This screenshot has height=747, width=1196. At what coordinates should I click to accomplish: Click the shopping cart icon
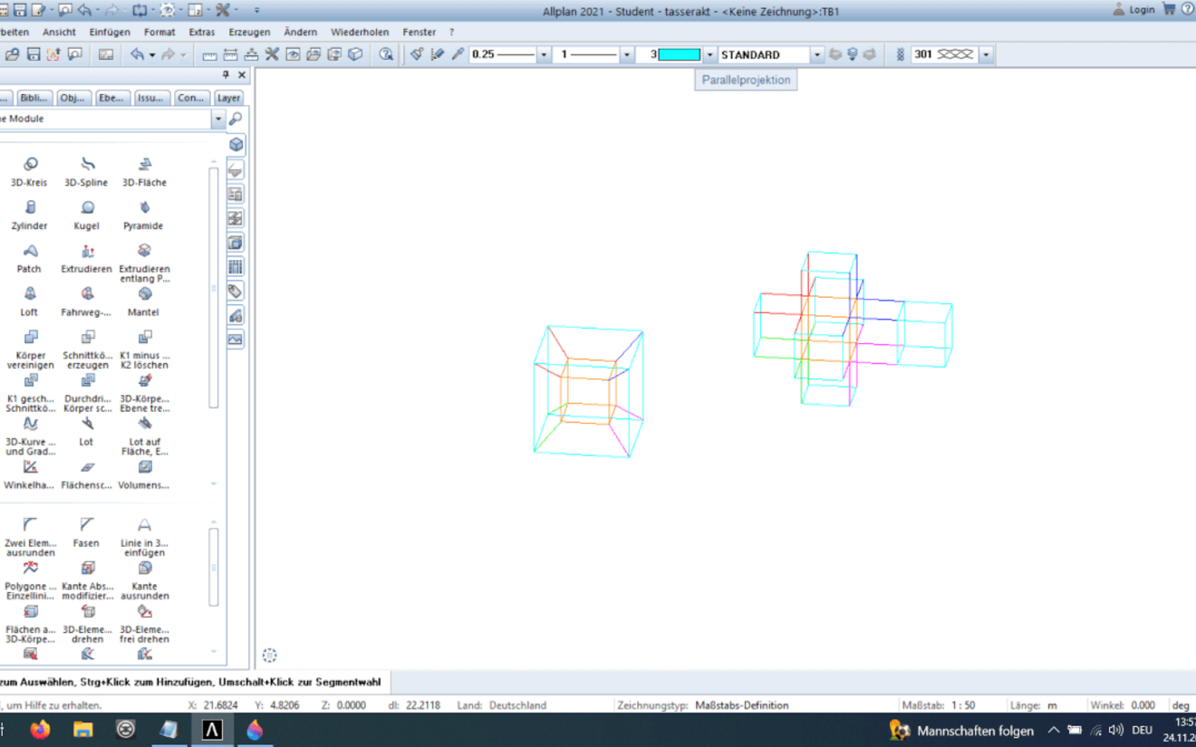point(1169,9)
